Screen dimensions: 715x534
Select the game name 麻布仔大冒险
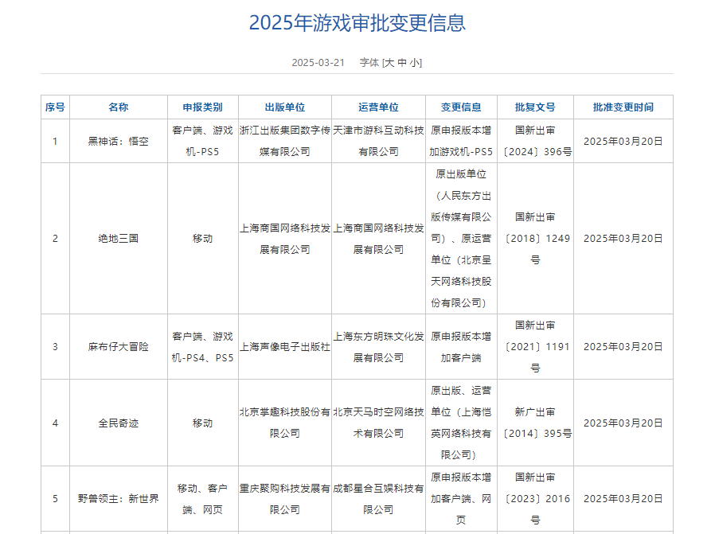point(119,347)
